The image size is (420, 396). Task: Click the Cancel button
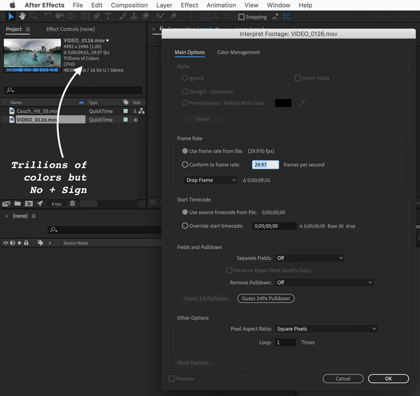click(343, 379)
